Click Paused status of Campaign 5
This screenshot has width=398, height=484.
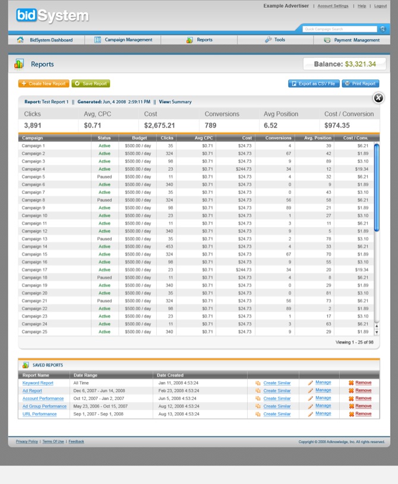coord(105,177)
